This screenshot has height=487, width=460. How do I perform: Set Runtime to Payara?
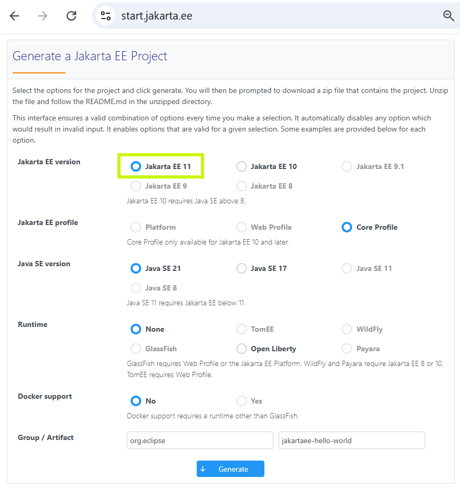point(347,349)
